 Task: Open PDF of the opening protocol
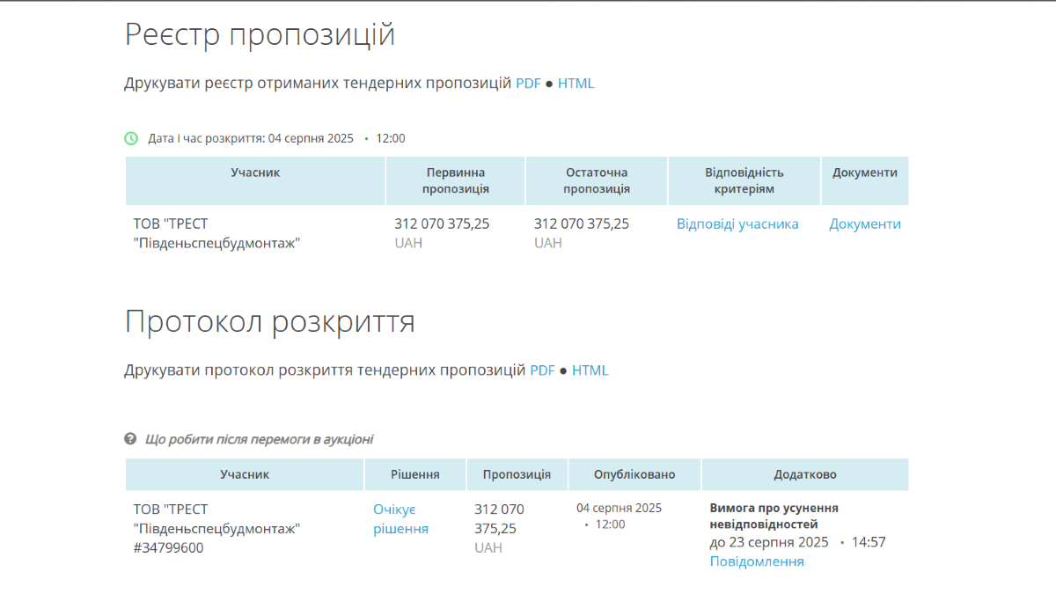542,370
